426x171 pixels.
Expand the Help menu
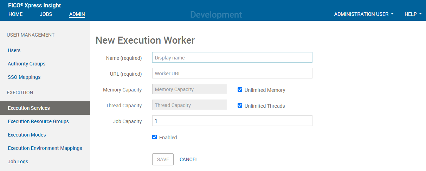[413, 14]
